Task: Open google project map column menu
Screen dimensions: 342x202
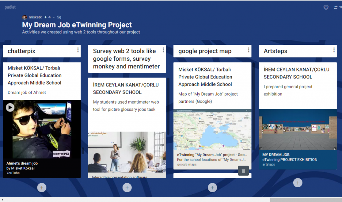Action: pos(248,50)
